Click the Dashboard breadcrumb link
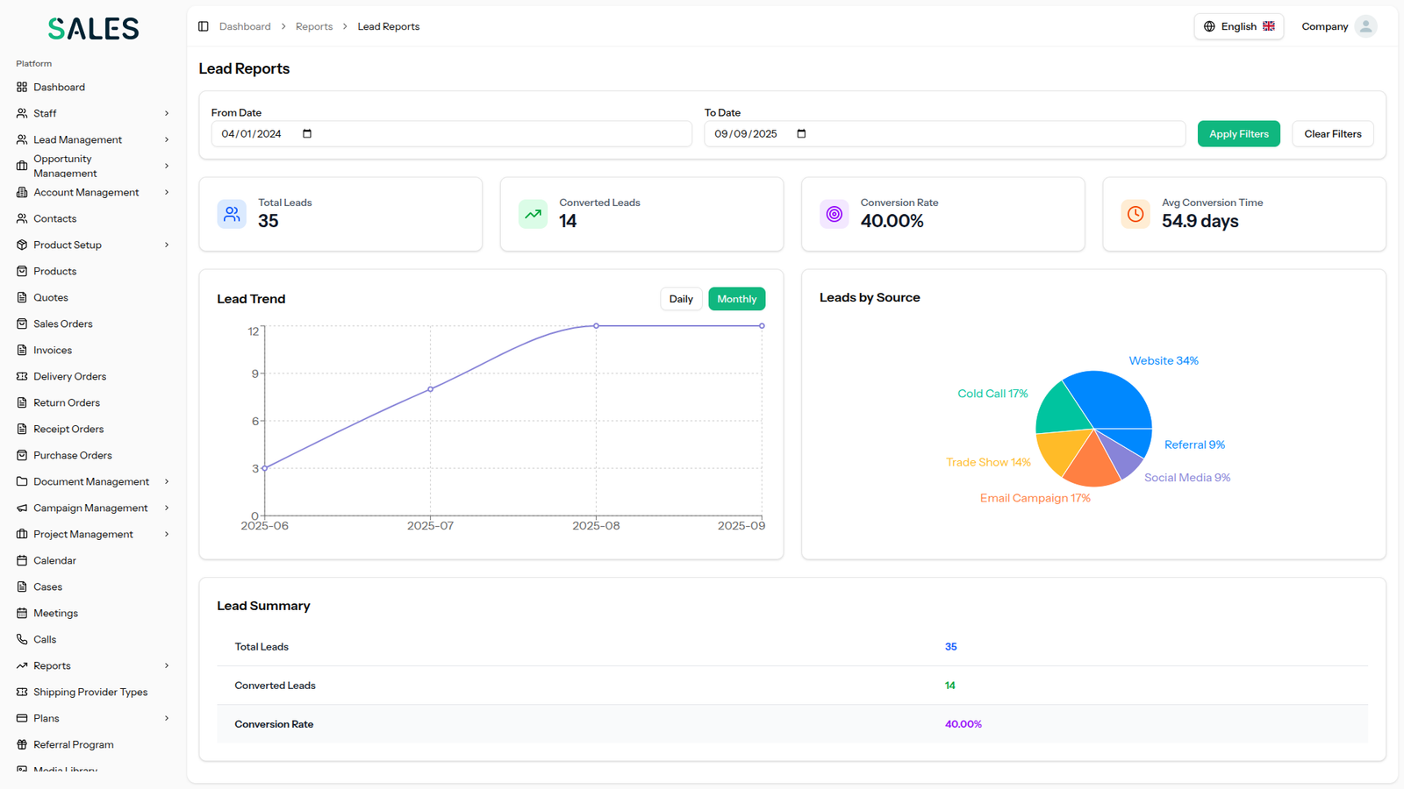The image size is (1404, 789). pyautogui.click(x=245, y=26)
